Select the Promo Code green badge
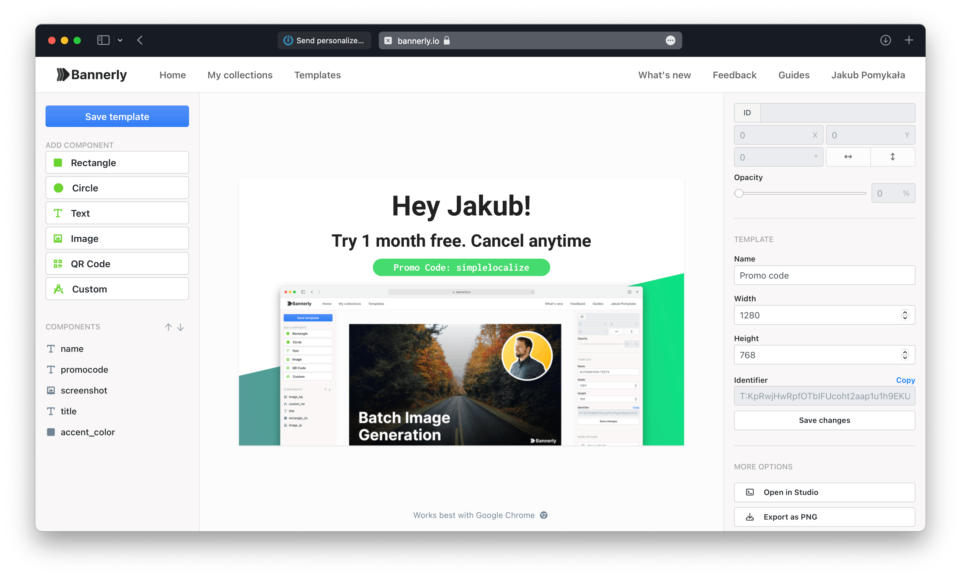Viewport: 961px width, 578px height. click(x=461, y=268)
